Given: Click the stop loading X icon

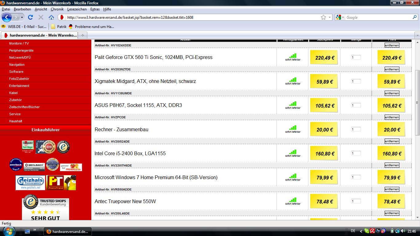Looking at the screenshot, I should [x=41, y=17].
